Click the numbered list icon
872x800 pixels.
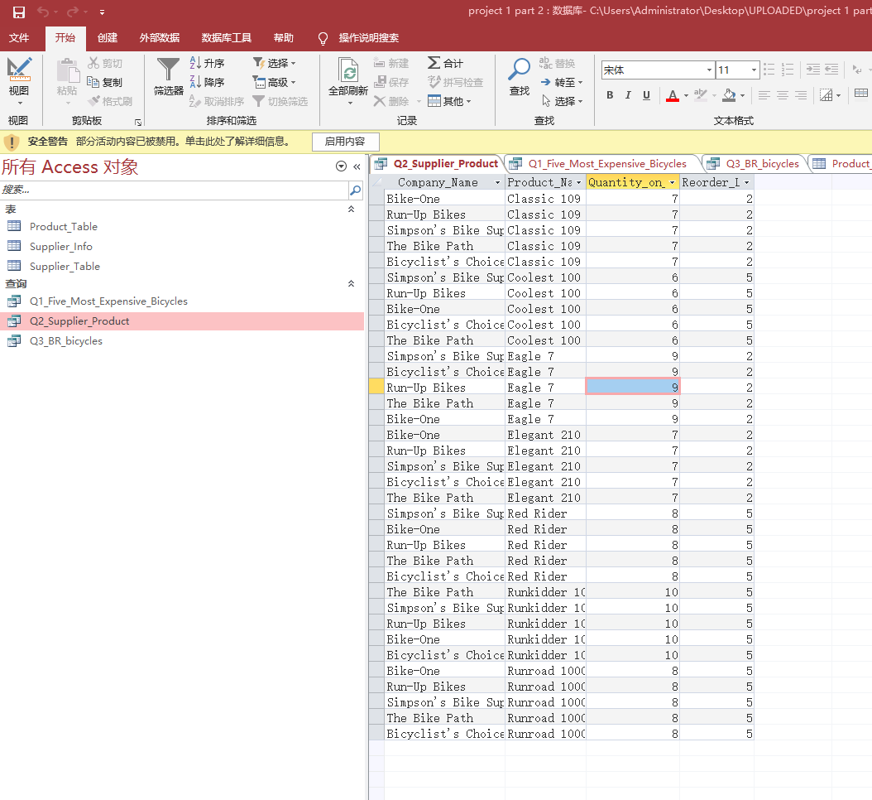[788, 69]
